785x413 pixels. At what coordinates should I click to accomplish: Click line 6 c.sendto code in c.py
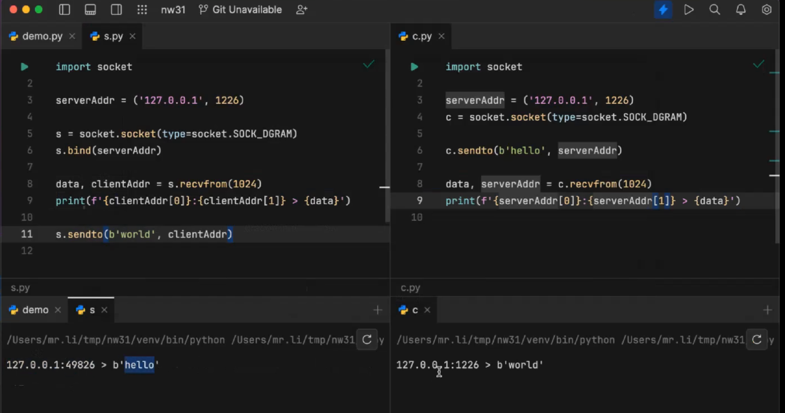pyautogui.click(x=534, y=151)
